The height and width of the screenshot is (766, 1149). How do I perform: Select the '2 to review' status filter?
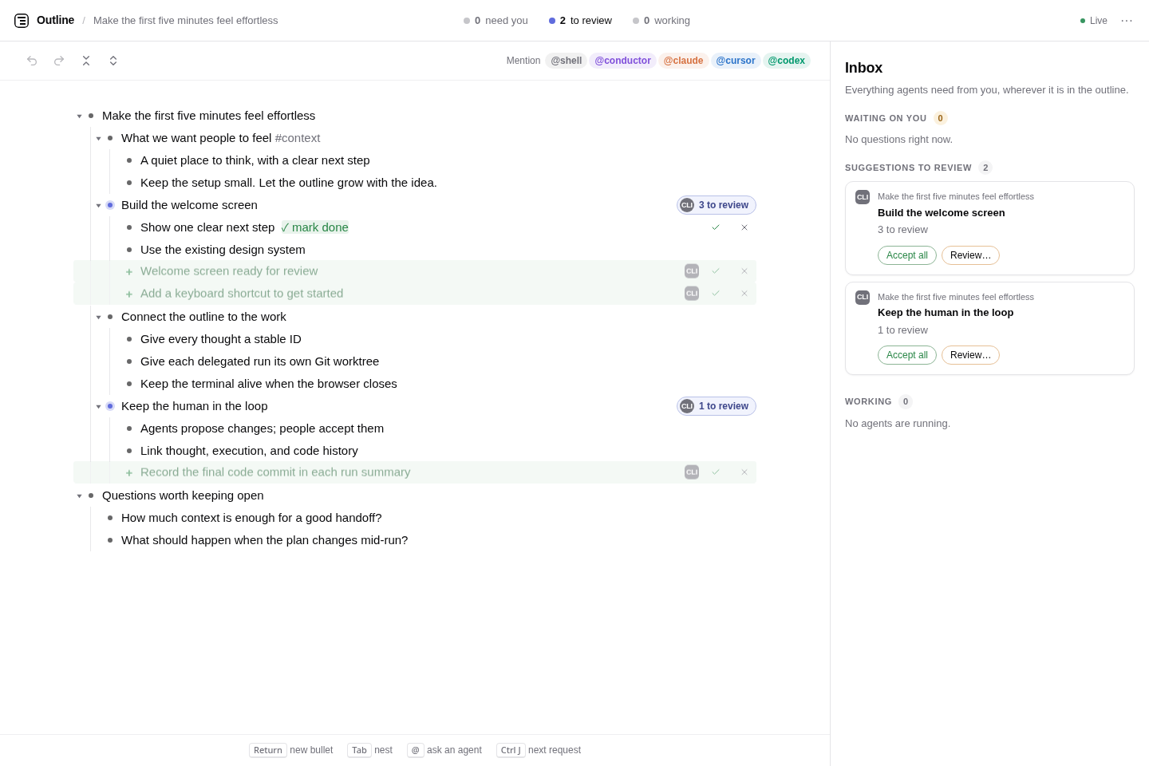coord(580,21)
